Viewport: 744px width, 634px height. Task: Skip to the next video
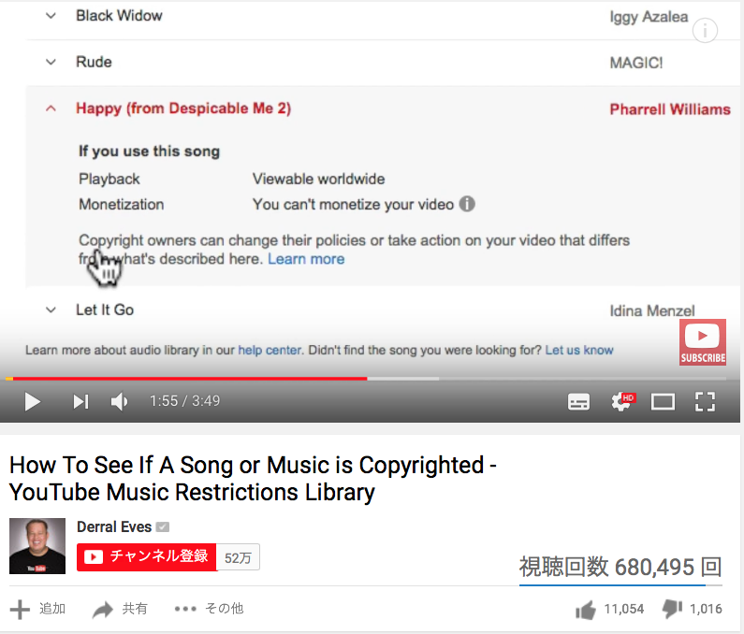pos(80,402)
